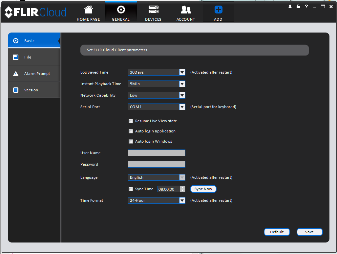Click the user profile icon in title bar

point(290,7)
